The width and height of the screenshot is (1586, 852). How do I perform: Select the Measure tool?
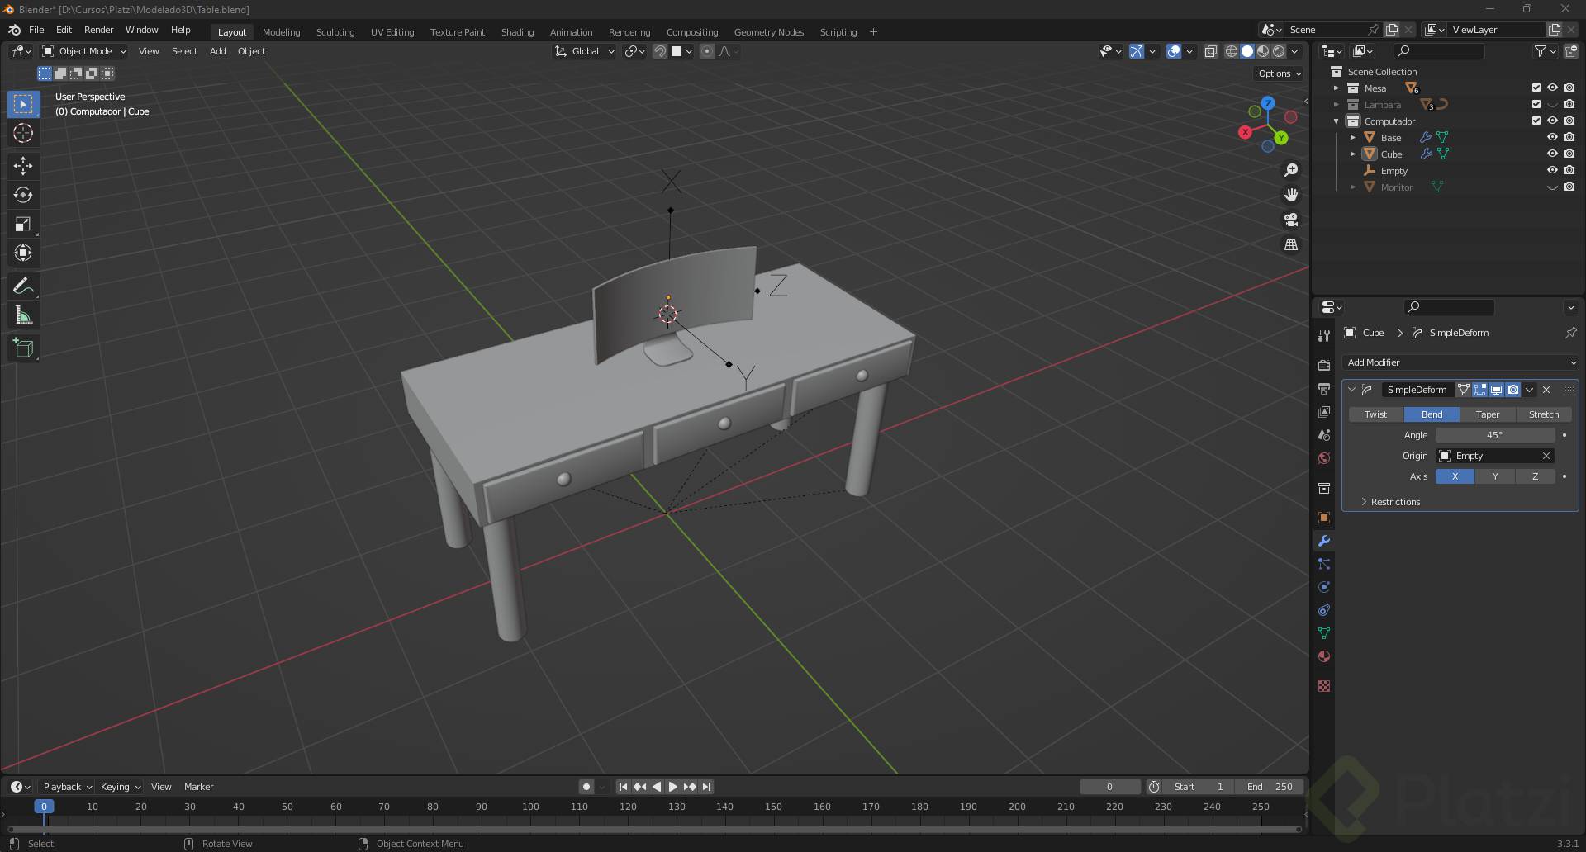[23, 314]
